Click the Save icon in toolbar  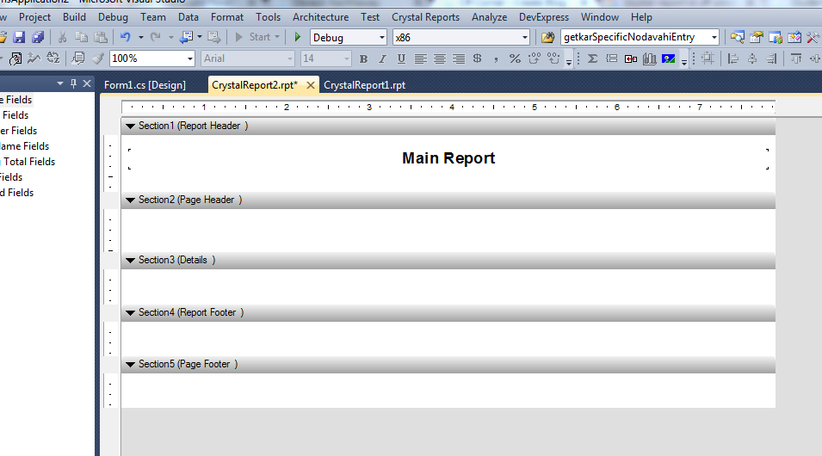(x=19, y=37)
